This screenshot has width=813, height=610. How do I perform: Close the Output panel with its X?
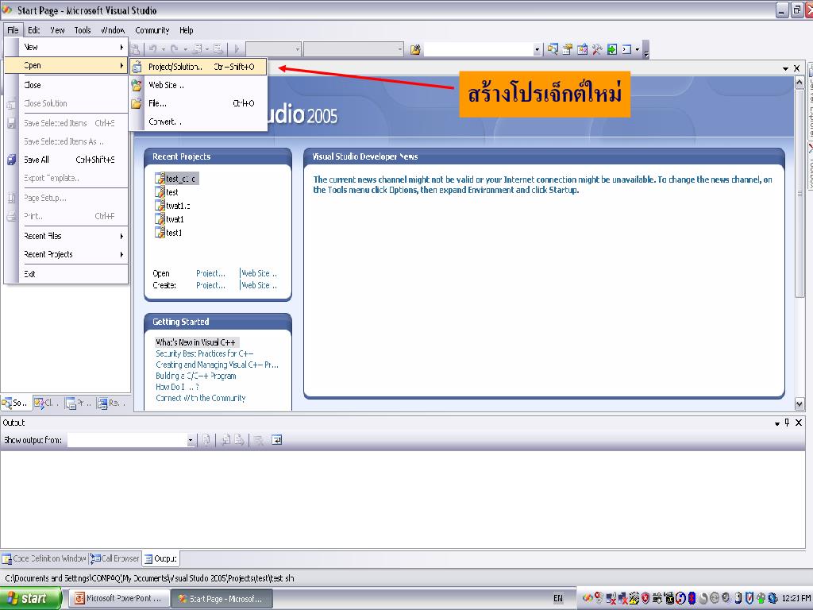(x=799, y=423)
